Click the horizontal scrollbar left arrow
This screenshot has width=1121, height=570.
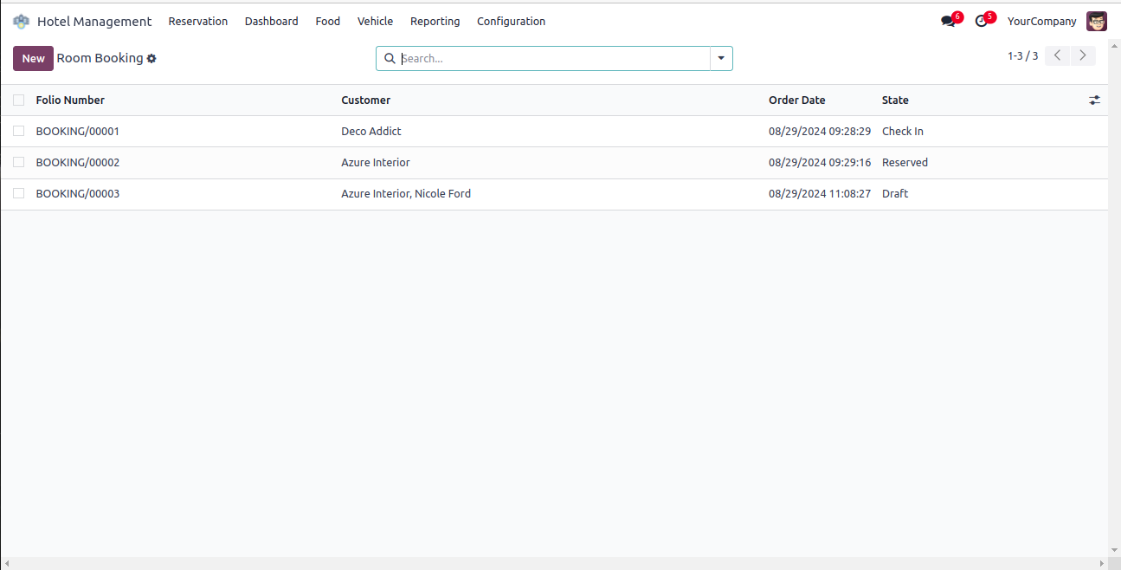click(6, 564)
